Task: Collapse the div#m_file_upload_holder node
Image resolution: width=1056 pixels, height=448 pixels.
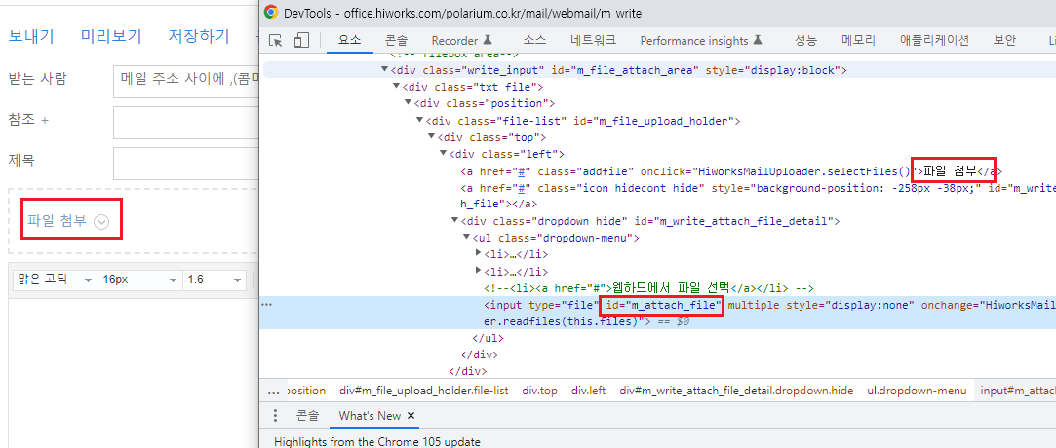Action: pyautogui.click(x=419, y=121)
